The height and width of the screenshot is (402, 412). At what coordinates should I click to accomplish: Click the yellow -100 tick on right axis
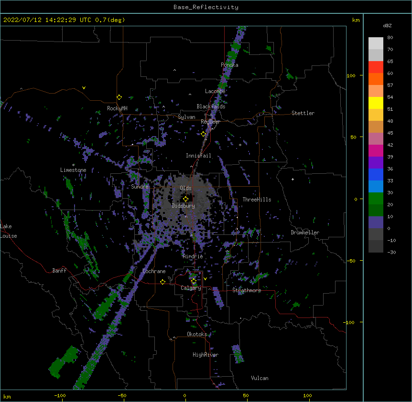[349, 322]
